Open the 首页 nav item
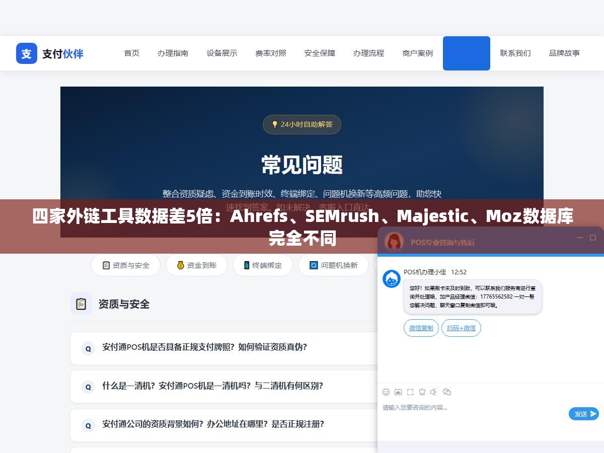This screenshot has width=604, height=453. (x=132, y=53)
